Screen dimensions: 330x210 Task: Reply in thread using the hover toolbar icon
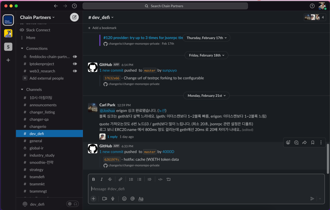point(296,142)
